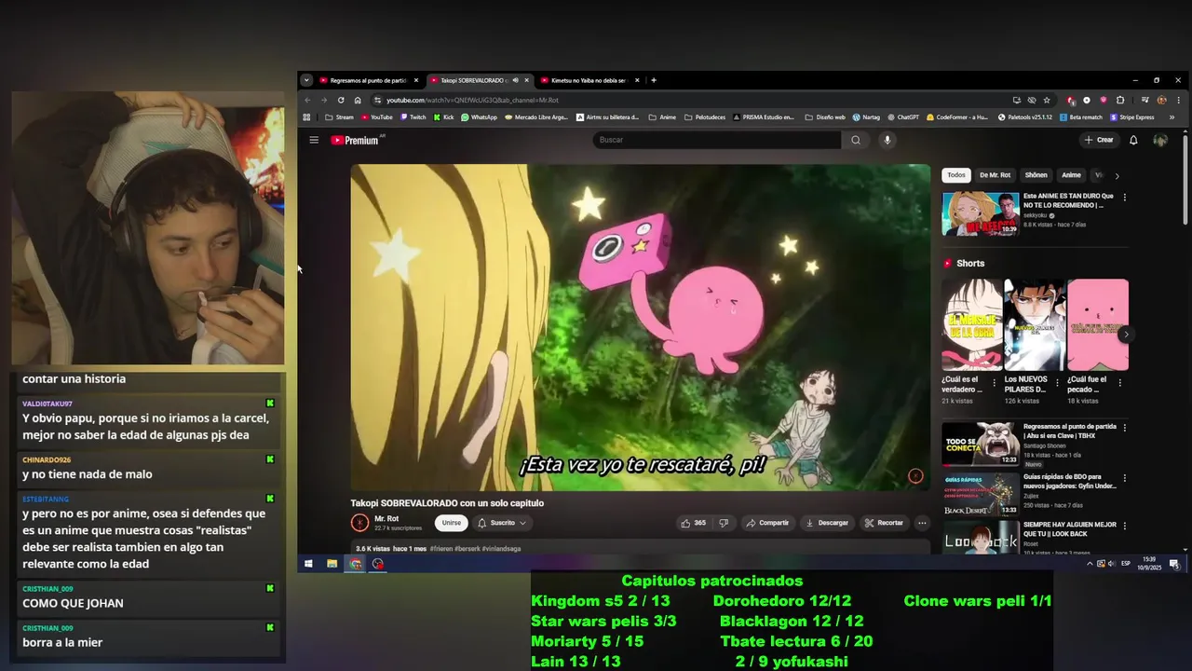Click the Chrome icon in the taskbar
This screenshot has height=671, width=1192.
[355, 564]
